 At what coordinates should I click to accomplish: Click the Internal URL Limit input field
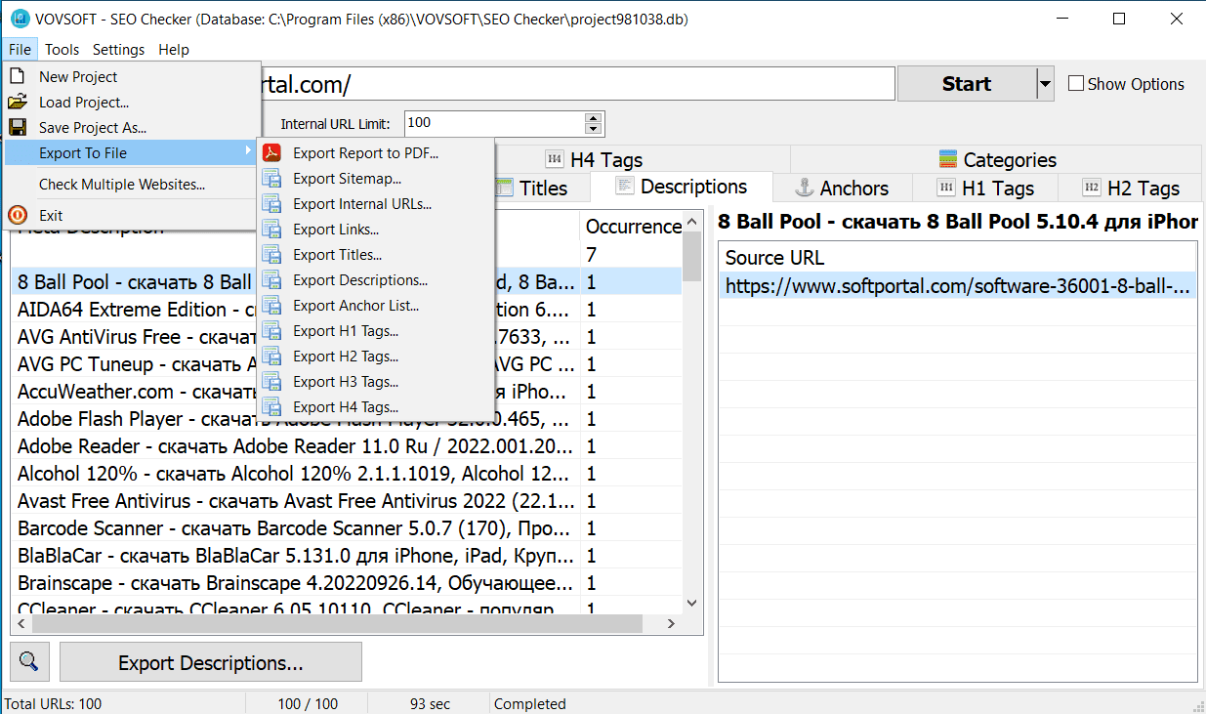pos(494,124)
